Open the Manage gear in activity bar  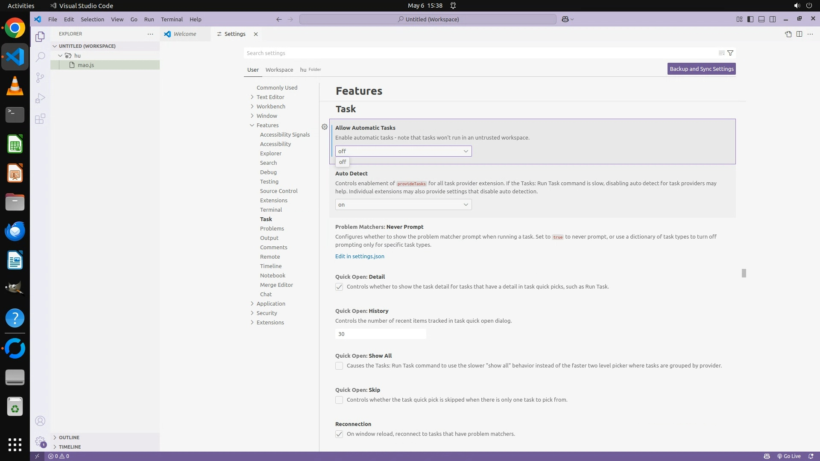tap(40, 441)
